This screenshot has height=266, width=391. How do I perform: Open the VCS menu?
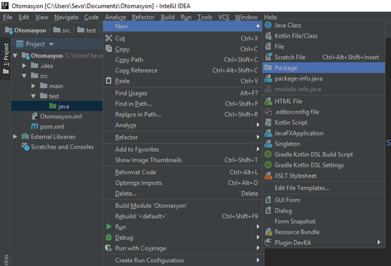[x=224, y=17]
